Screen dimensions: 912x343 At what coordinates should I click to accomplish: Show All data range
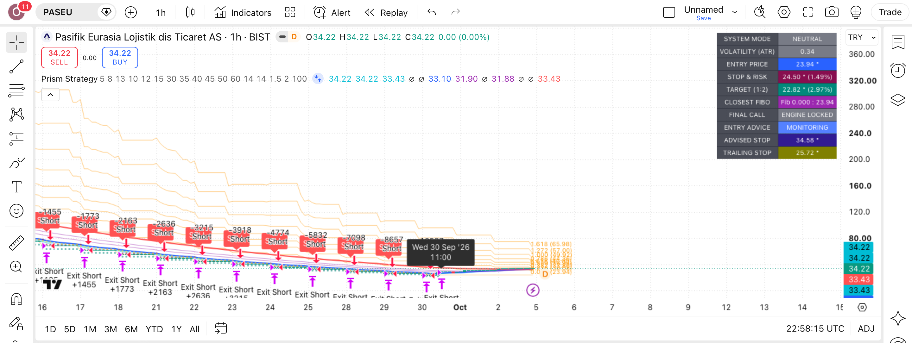point(194,329)
